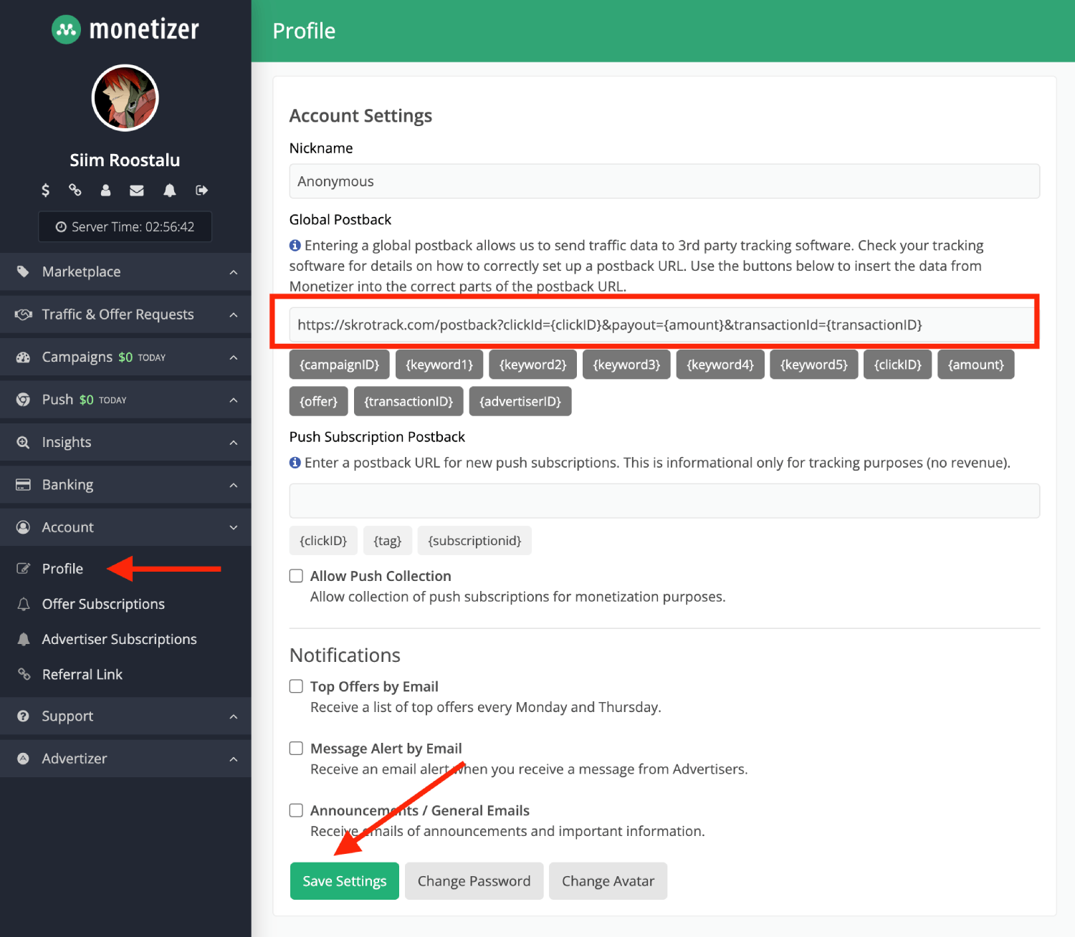Click the Nickname input field

click(x=664, y=181)
